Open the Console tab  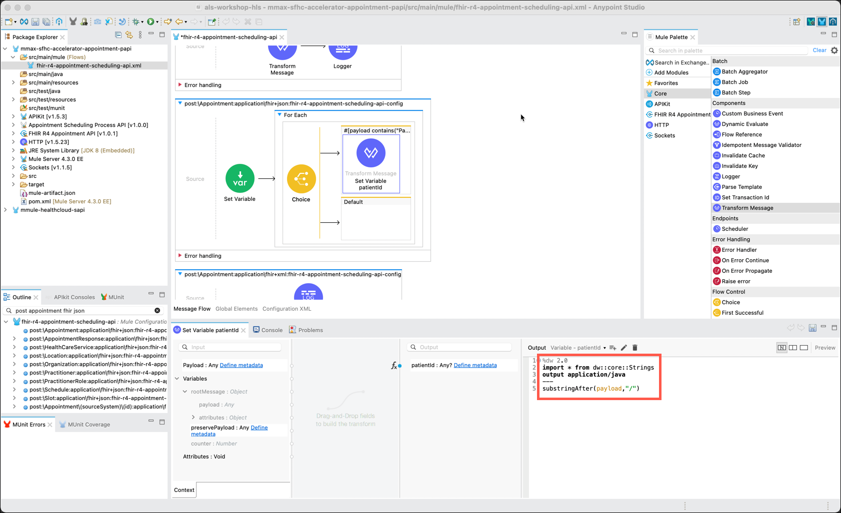coord(268,330)
